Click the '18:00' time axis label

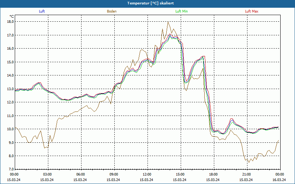(x=214, y=174)
